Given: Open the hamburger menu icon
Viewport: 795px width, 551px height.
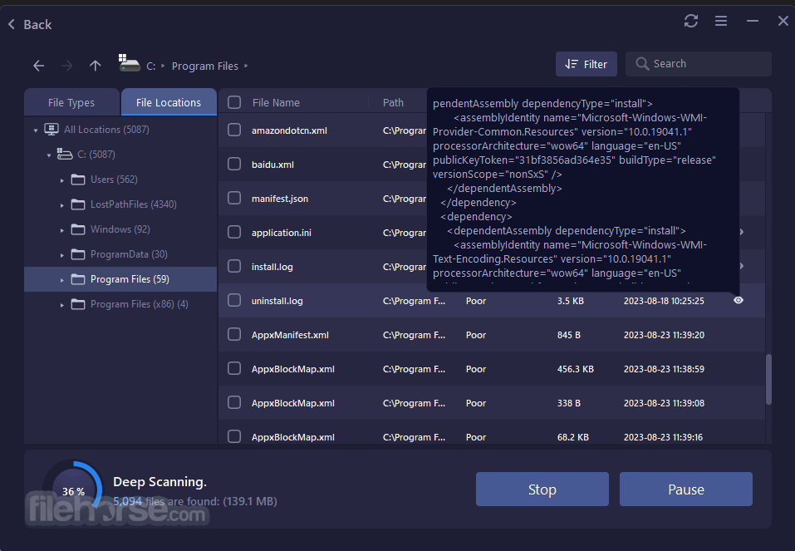Looking at the screenshot, I should pyautogui.click(x=721, y=21).
